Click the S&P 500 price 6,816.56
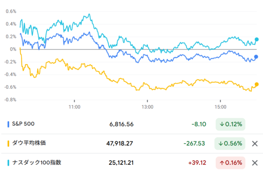The image size is (263, 172). point(121,124)
